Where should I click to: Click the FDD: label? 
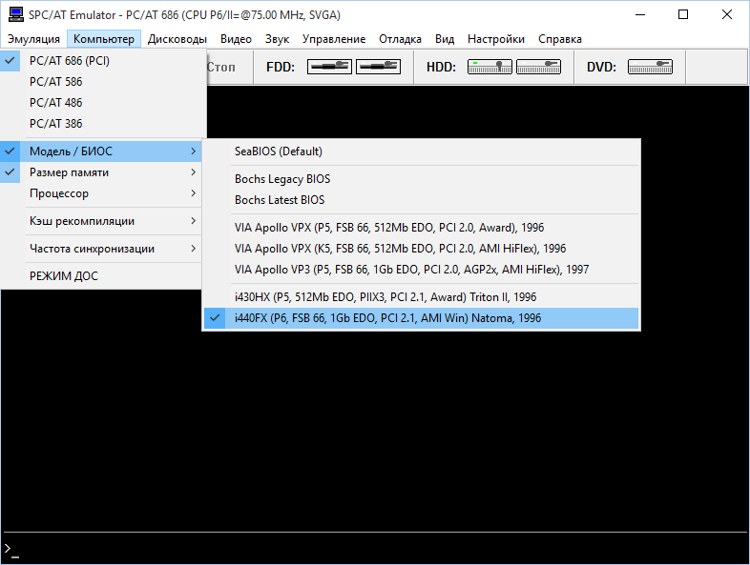click(x=281, y=67)
